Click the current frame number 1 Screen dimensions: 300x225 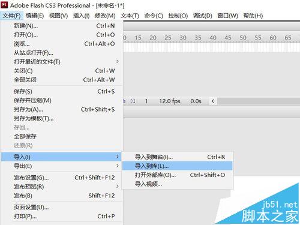tap(146, 101)
